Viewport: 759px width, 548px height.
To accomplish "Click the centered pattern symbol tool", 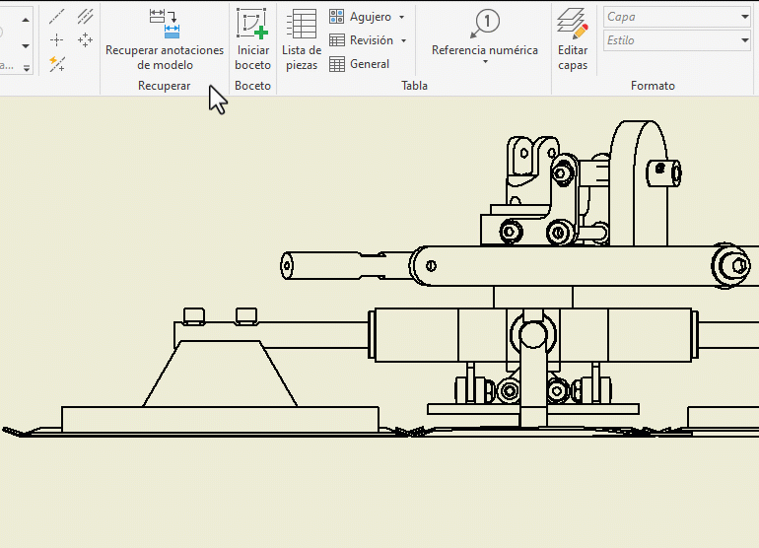I will [x=86, y=39].
